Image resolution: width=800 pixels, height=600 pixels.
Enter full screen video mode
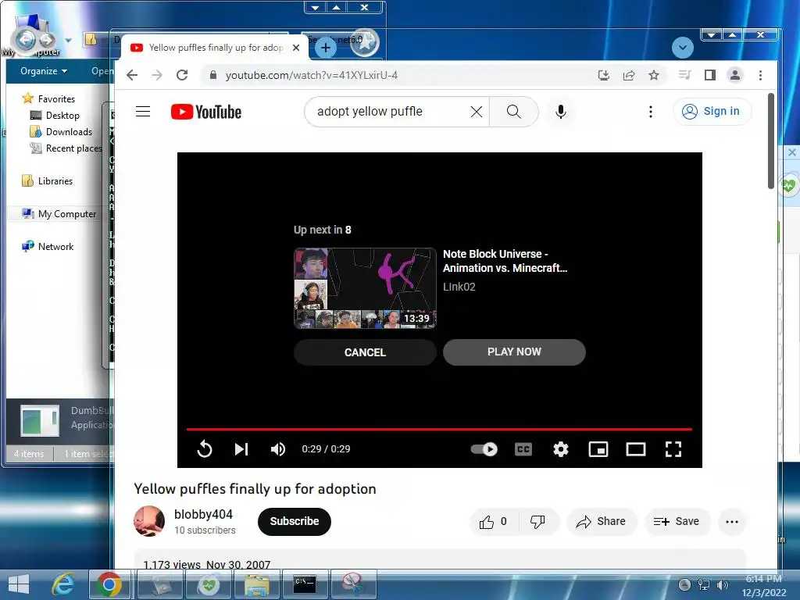(x=673, y=449)
